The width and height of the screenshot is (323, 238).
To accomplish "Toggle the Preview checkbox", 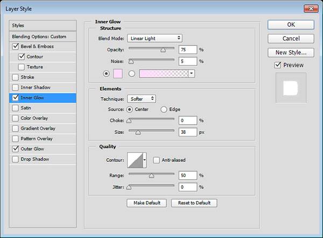I will [278, 65].
